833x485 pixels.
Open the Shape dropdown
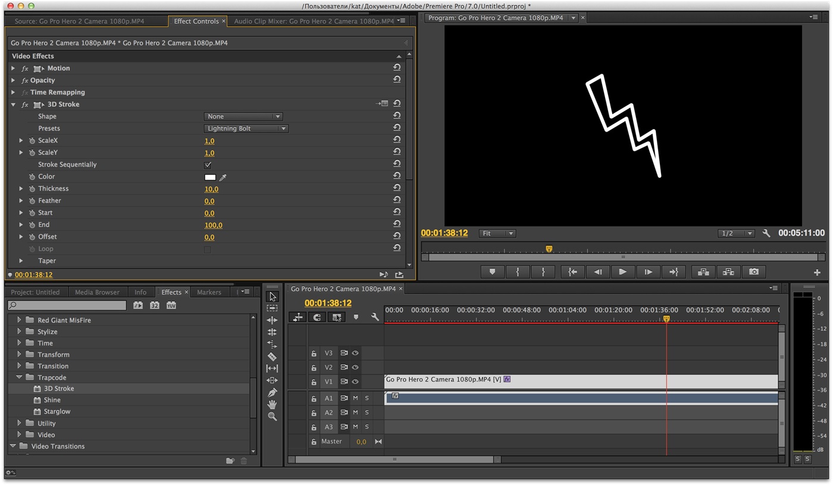click(x=243, y=117)
